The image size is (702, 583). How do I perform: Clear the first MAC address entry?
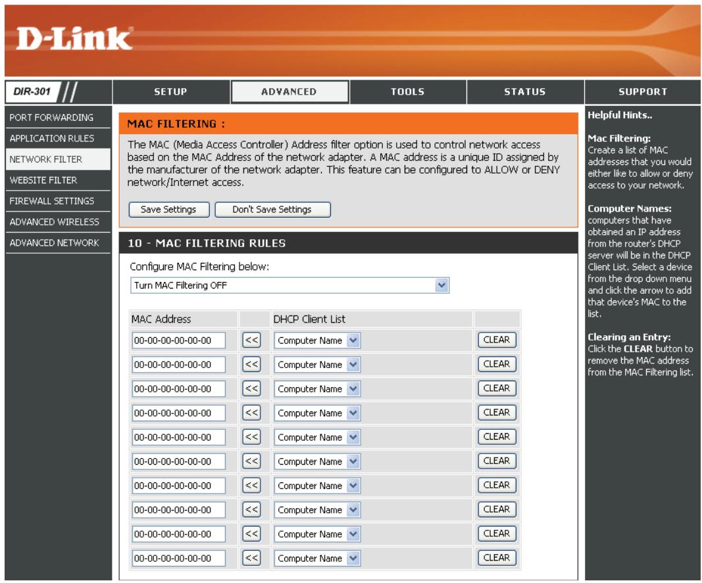[x=497, y=340]
